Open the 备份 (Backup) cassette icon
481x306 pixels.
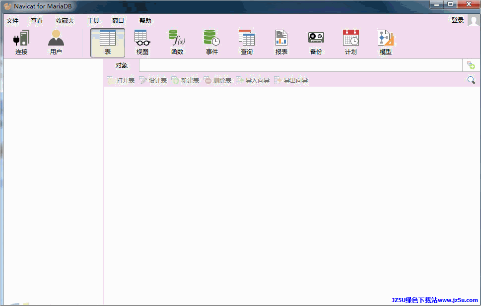pos(316,43)
